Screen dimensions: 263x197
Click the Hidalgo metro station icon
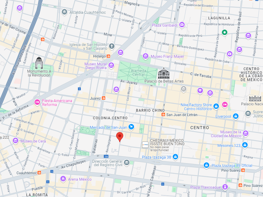[109, 56]
